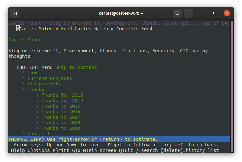Open 'Thanks to 2015' link
Image resolution: width=242 pixels, height=162 pixels.
point(61,106)
